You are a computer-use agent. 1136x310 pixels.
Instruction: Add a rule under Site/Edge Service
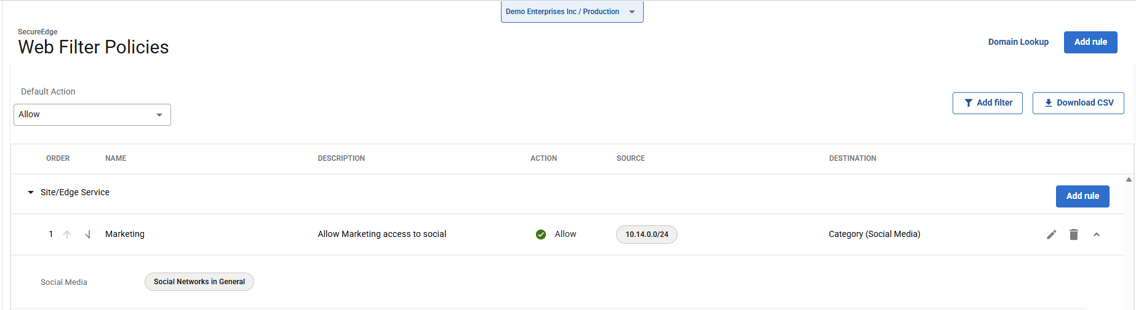click(x=1082, y=196)
